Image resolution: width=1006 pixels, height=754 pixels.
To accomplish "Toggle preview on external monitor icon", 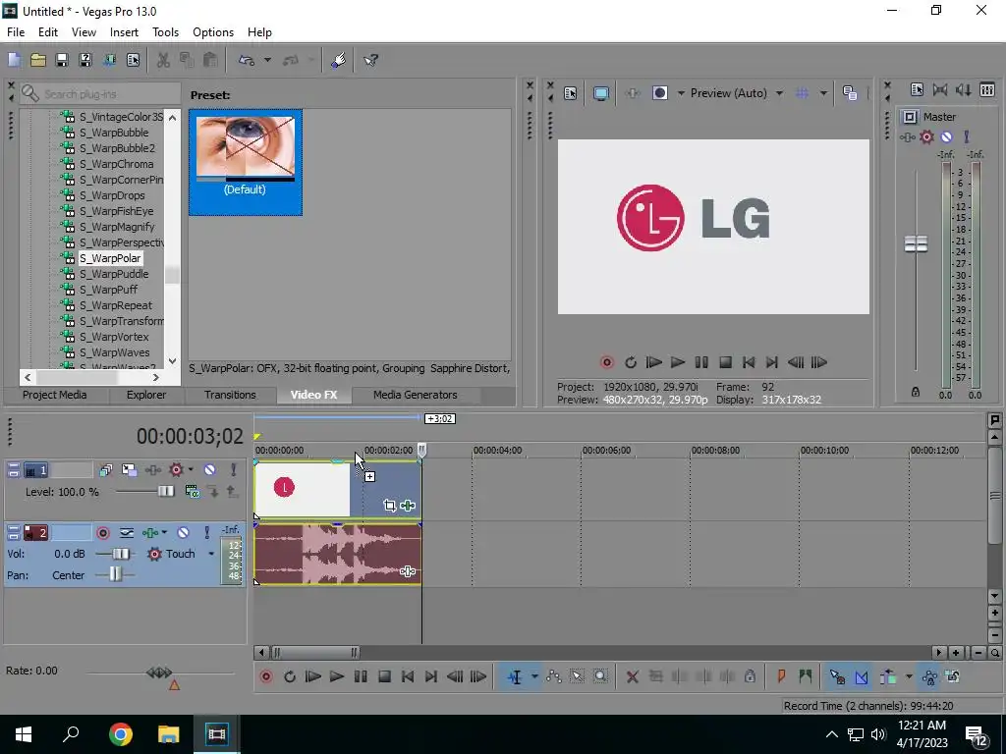I will pos(600,93).
